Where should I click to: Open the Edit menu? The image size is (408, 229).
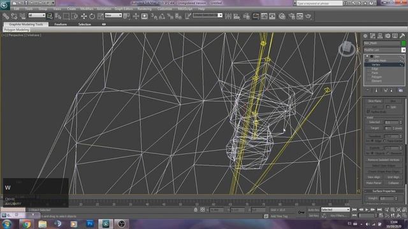point(17,9)
